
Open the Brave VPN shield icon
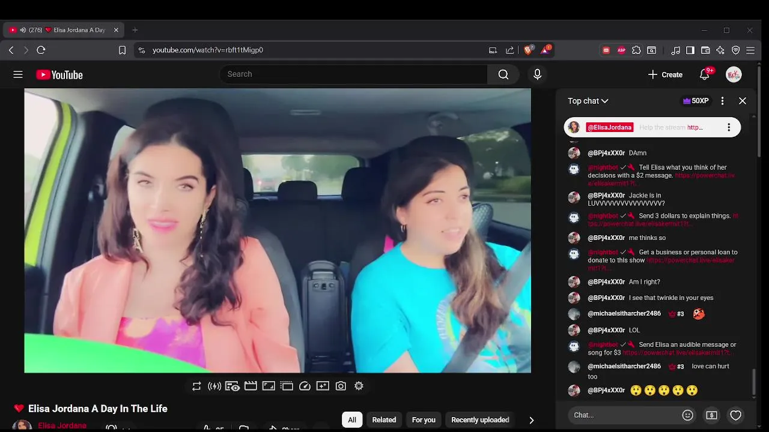point(735,50)
